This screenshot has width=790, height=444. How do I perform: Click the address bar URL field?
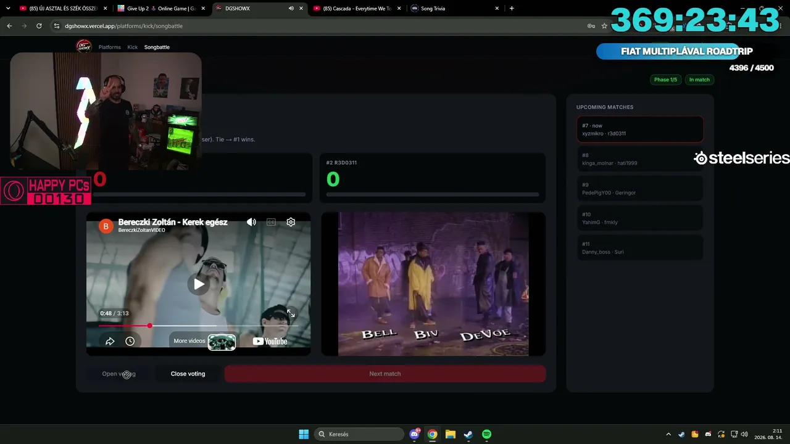pos(321,26)
